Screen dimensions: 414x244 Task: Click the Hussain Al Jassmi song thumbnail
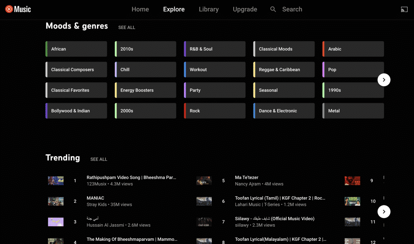56,222
